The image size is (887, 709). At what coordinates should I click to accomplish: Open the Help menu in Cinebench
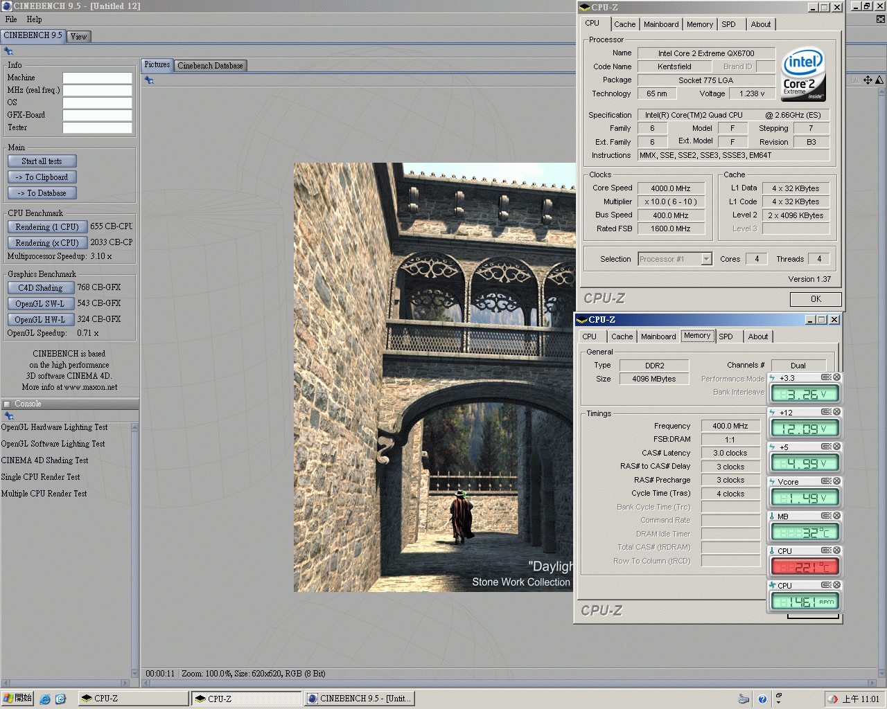point(34,19)
